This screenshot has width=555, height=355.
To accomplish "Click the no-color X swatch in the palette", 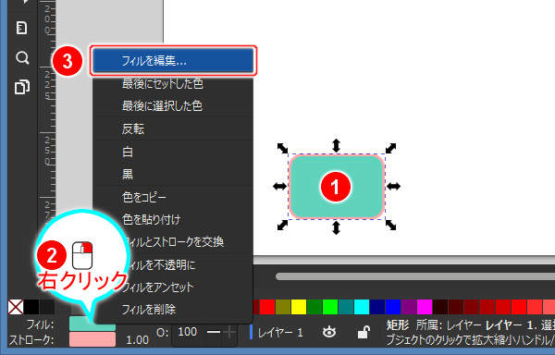I will (16, 307).
